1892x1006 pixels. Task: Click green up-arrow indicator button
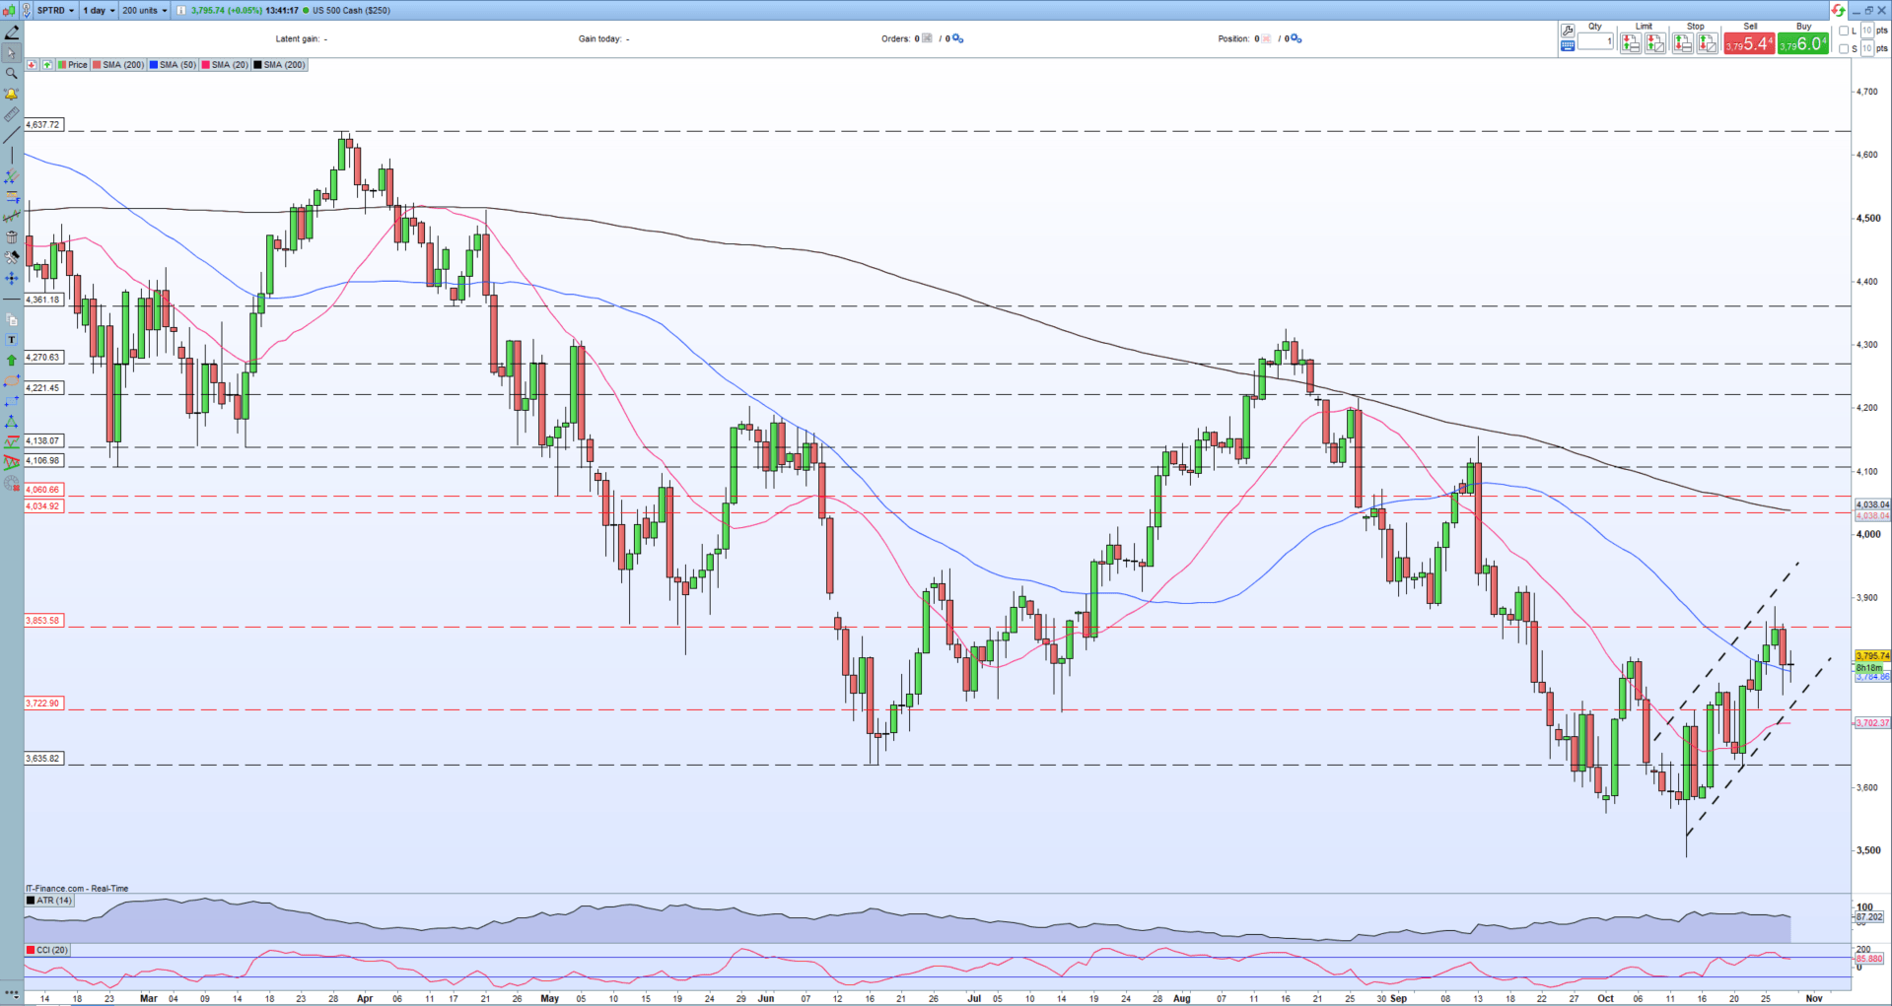47,65
